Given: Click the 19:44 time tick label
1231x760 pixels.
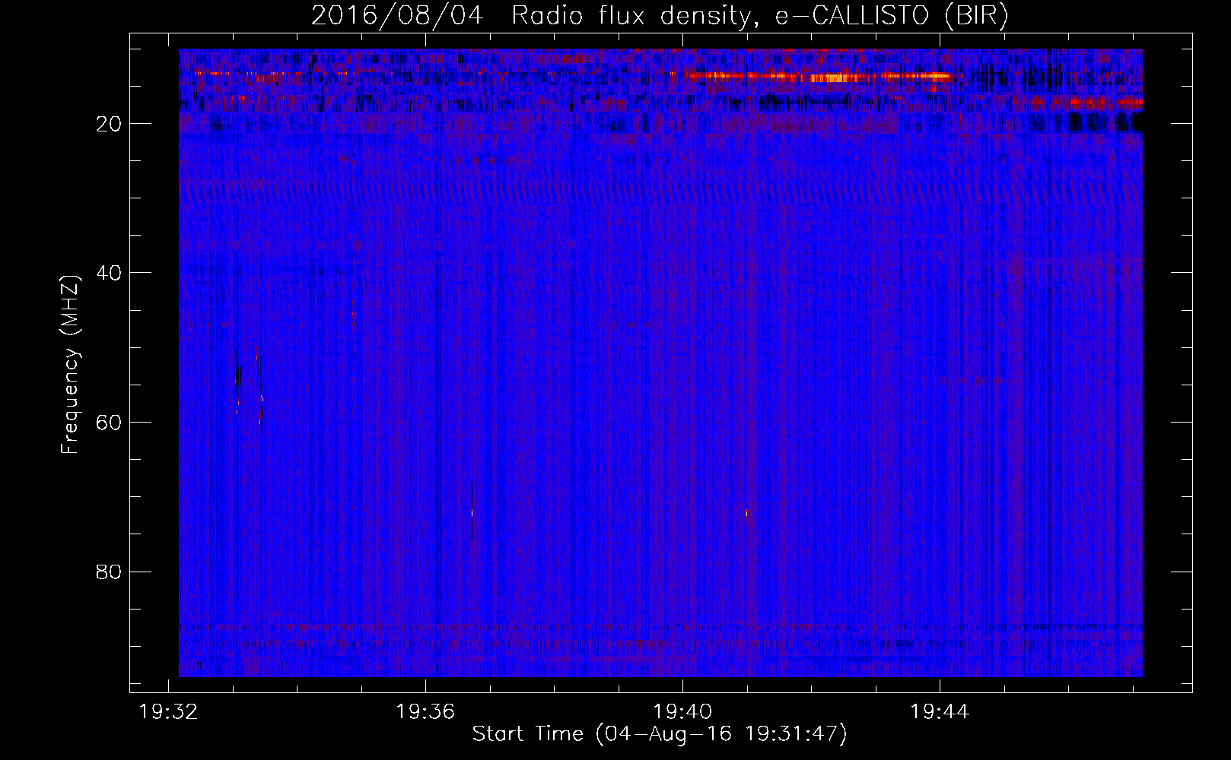Looking at the screenshot, I should (x=940, y=711).
